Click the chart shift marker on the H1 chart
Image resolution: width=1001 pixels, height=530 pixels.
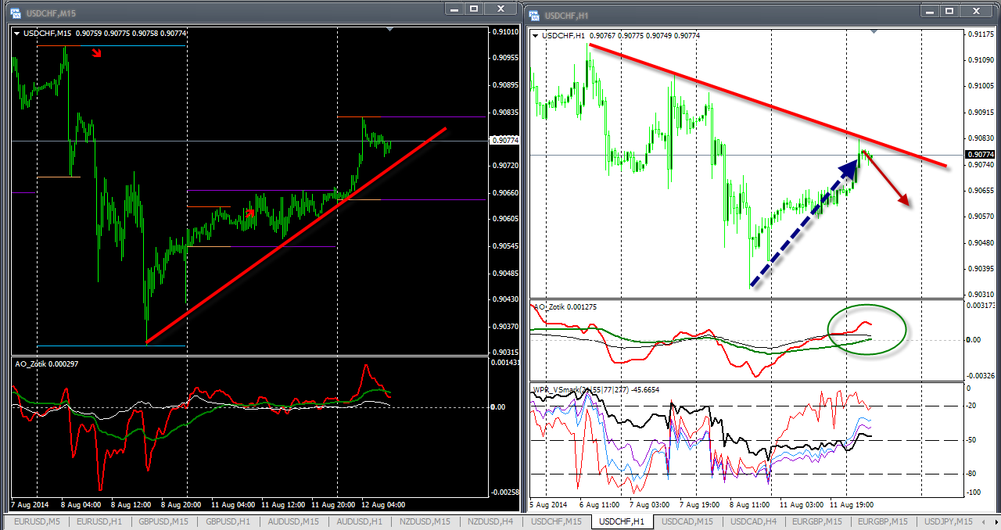click(x=874, y=31)
